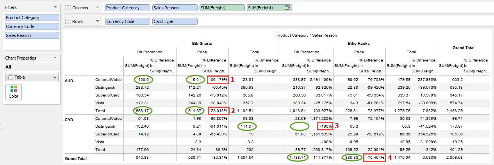This screenshot has height=165, width=494.
Task: Click the Columns shelf grid icon
Action: click(x=68, y=8)
